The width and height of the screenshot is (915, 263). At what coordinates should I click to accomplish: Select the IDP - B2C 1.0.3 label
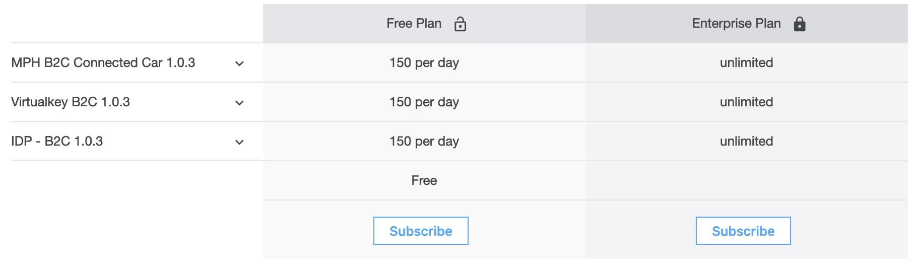(57, 141)
